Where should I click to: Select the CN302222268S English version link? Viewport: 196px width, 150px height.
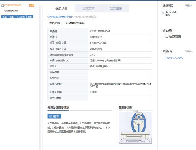click(84, 17)
